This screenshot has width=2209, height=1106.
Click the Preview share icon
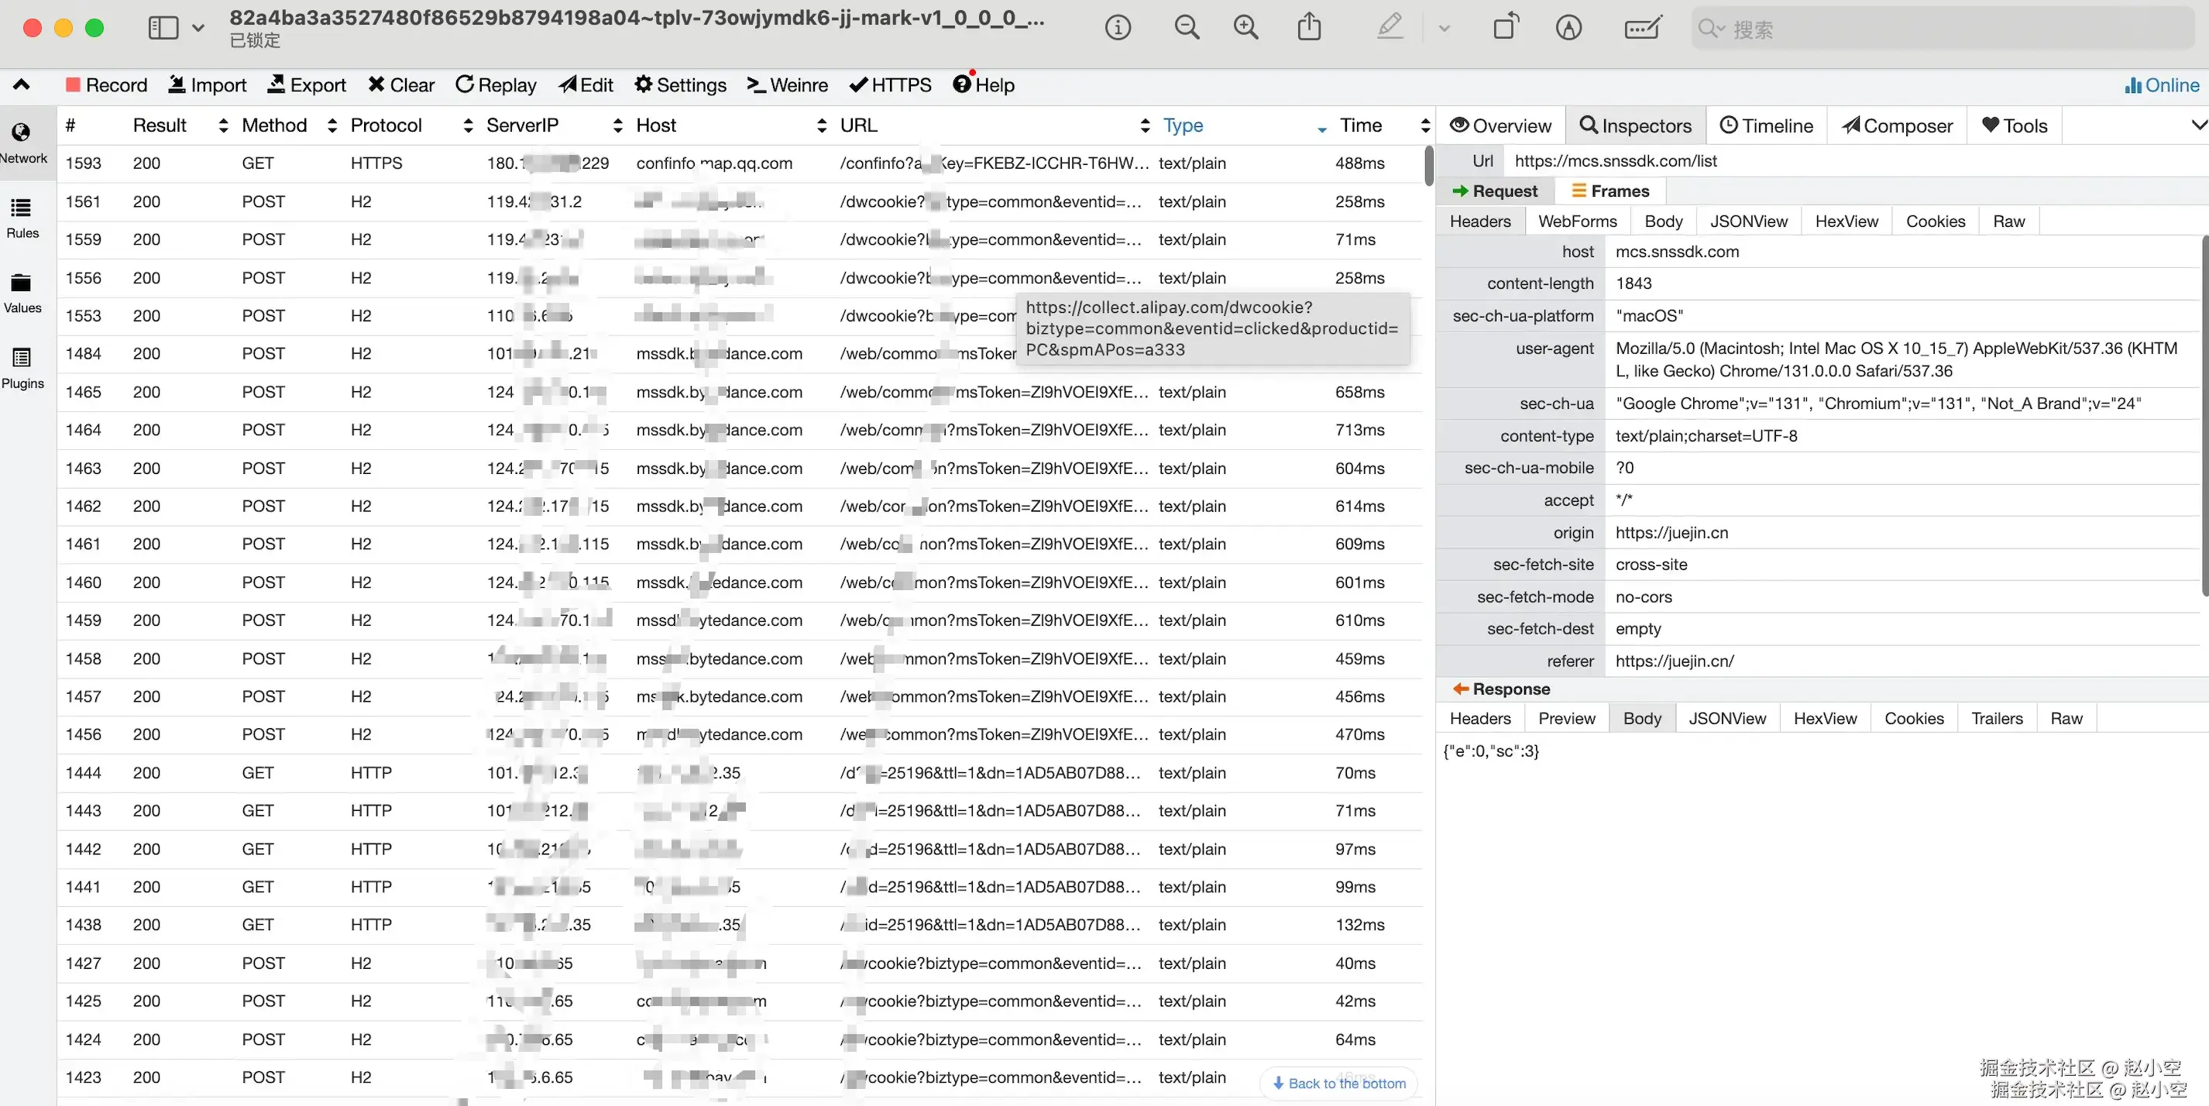pos(1309,27)
